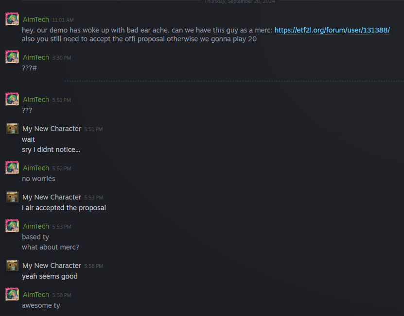Screen dimensions: 404x316
Task: Click the 'yeah seems good' message
Action: [x=50, y=276]
